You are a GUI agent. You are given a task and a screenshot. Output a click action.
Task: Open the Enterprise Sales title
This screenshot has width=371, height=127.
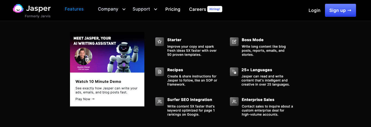pyautogui.click(x=258, y=100)
